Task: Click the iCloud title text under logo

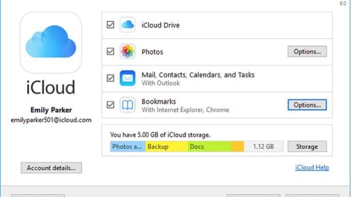Action: click(x=51, y=87)
